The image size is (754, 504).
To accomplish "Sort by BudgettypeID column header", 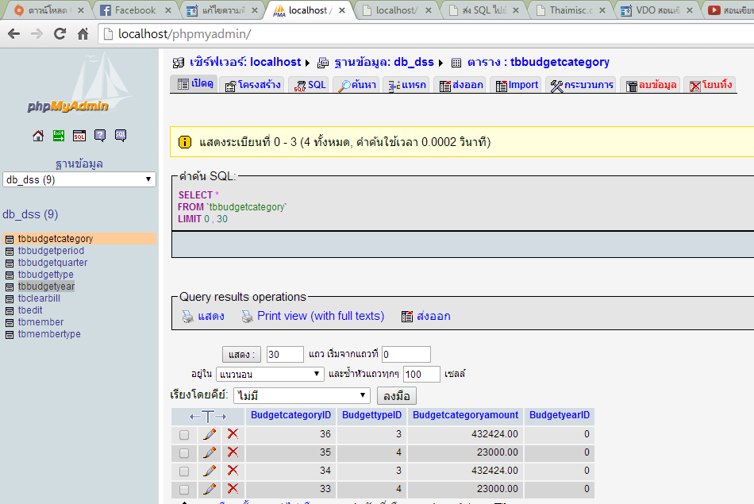I will (x=371, y=415).
